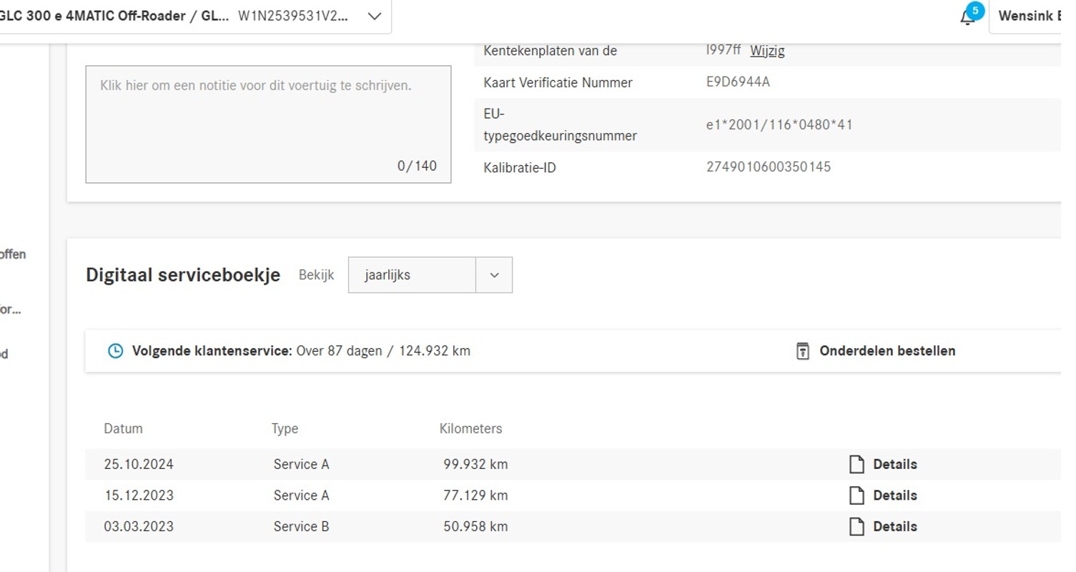Viewport: 1076px width, 572px height.
Task: Click document icon for the 03.03.2023 Service B
Action: pos(857,527)
